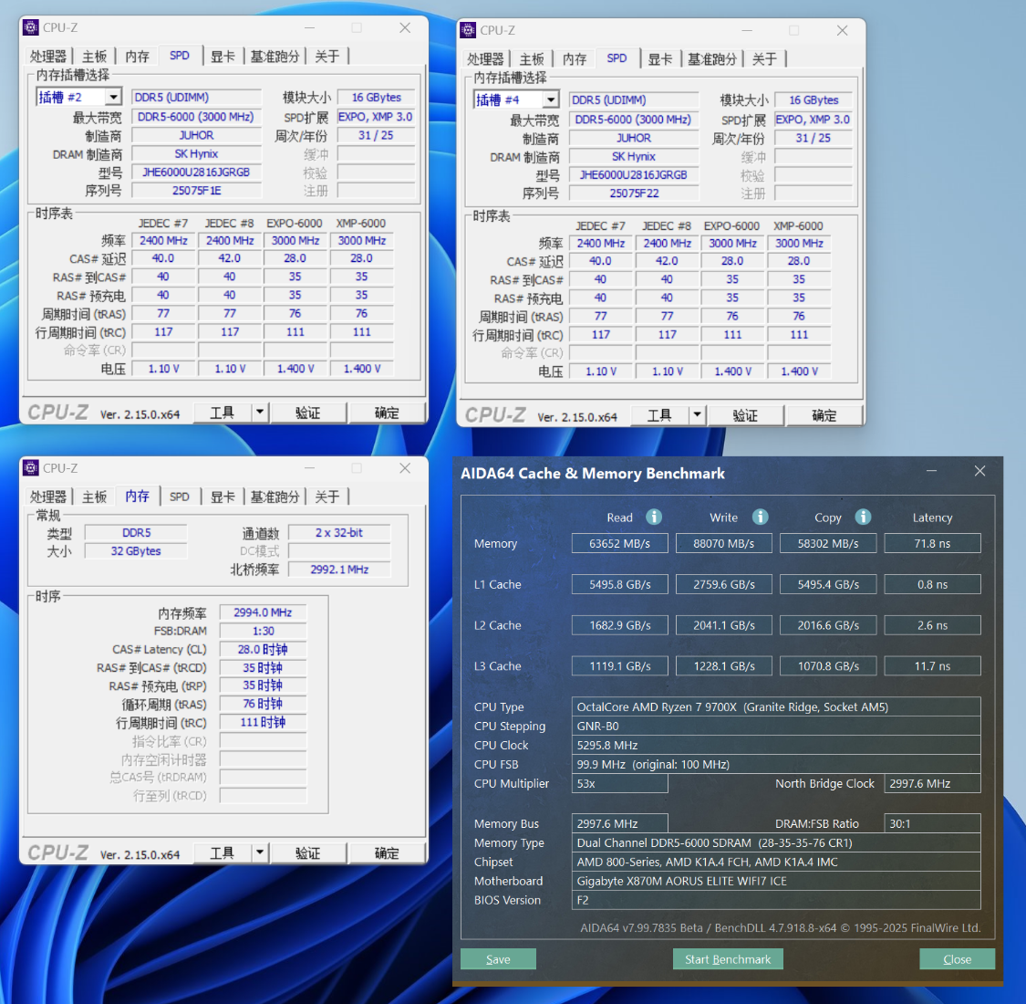The image size is (1026, 1004).
Task: Click DRAM:FSB Ratio value 30:1
Action: (x=932, y=823)
